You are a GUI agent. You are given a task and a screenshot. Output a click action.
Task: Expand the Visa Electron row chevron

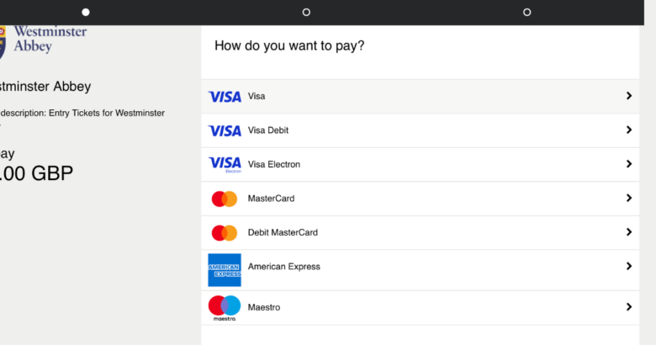point(629,164)
